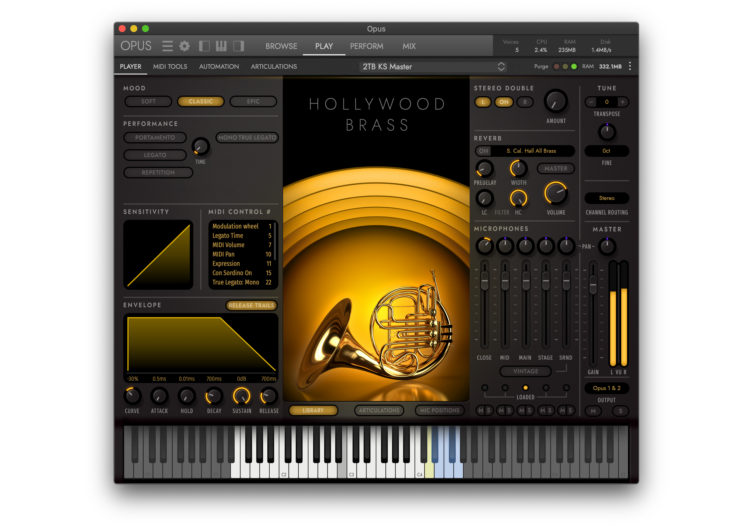This screenshot has width=753, height=527.
Task: Click the envelope Hold knob
Action: click(187, 396)
